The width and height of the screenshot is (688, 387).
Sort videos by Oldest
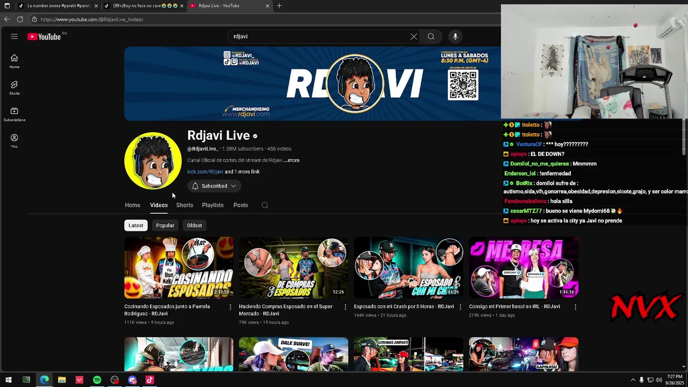point(195,226)
